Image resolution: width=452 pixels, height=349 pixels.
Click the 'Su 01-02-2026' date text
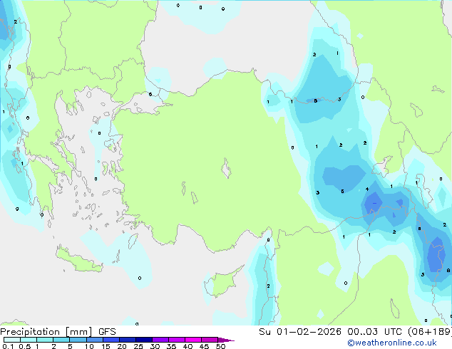click(300, 331)
